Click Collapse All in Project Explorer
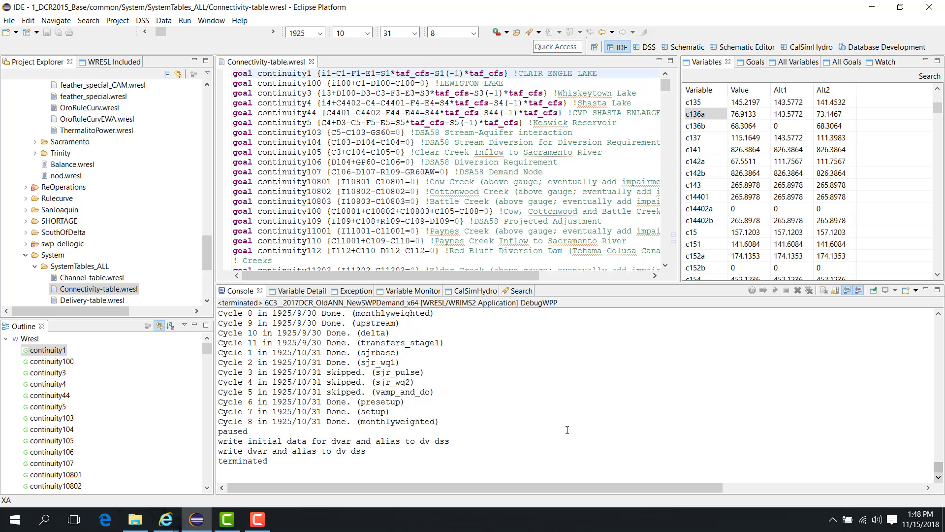 (x=167, y=74)
